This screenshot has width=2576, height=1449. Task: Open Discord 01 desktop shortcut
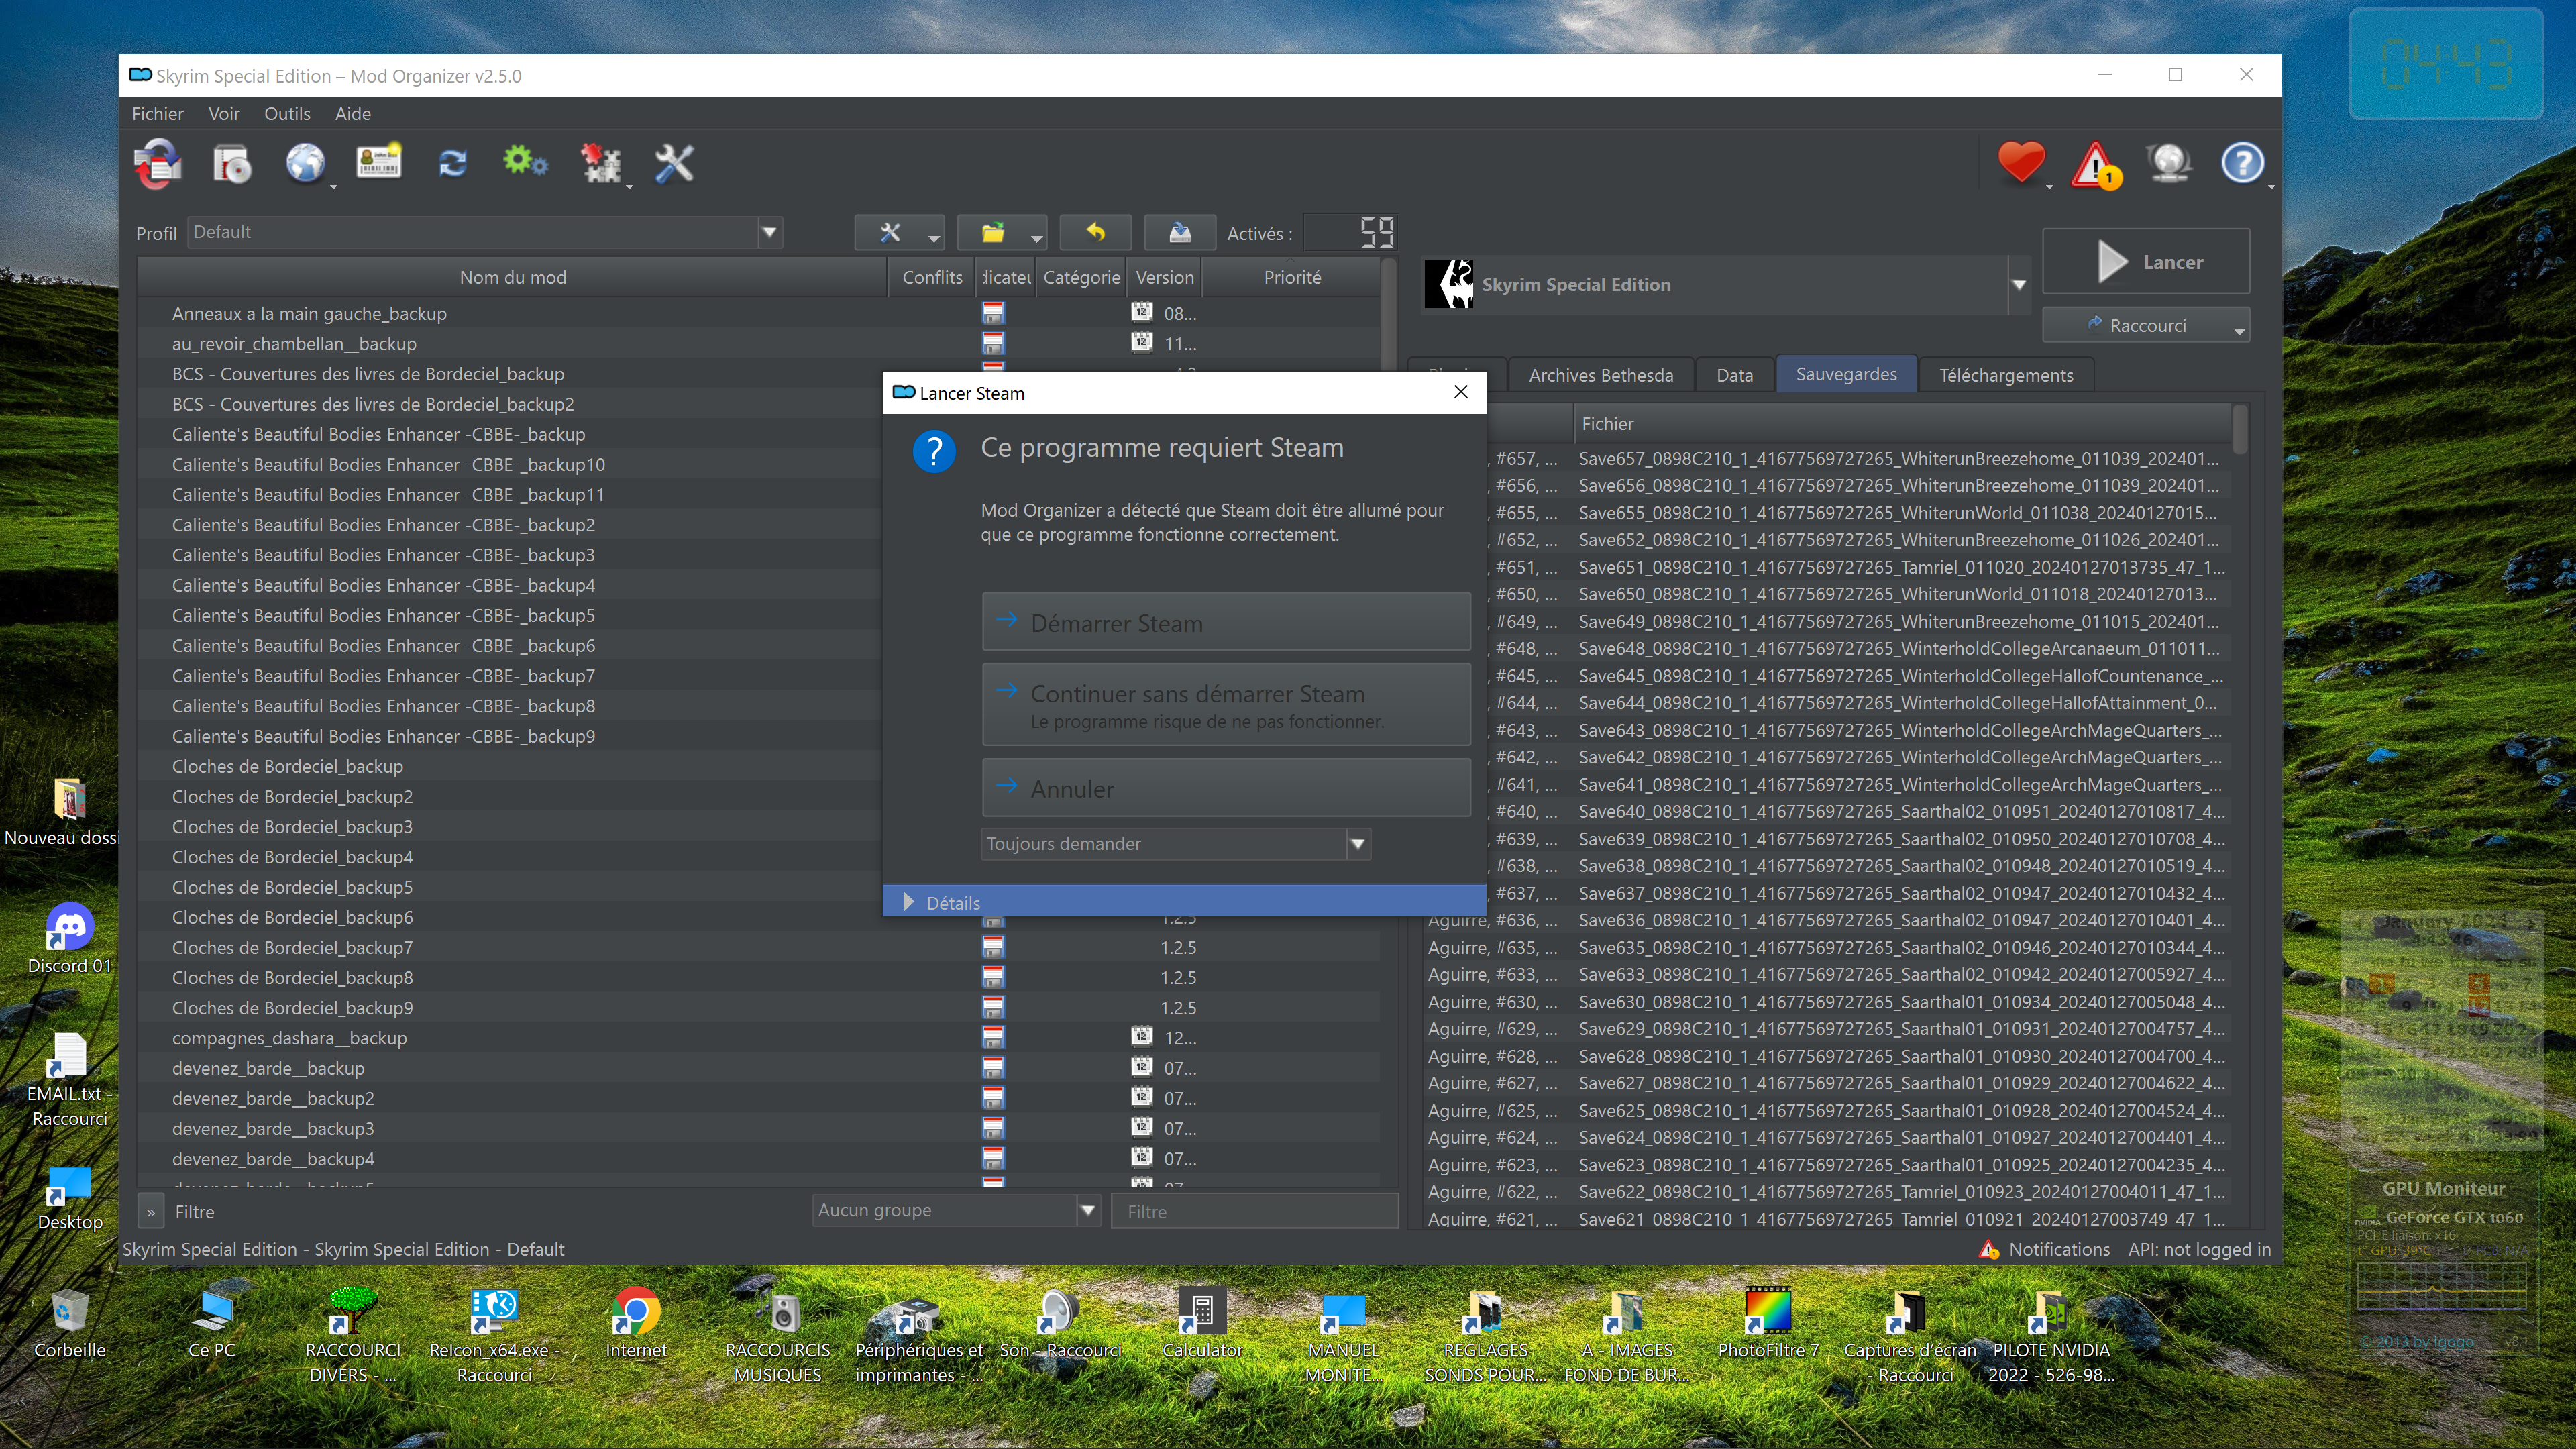coord(69,939)
